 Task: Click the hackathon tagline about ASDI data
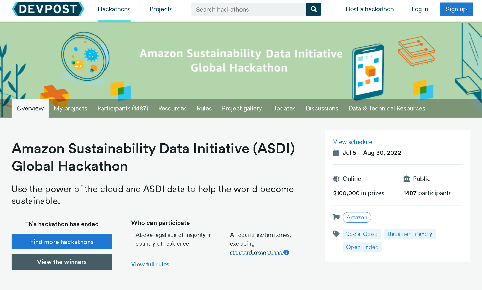(x=153, y=195)
